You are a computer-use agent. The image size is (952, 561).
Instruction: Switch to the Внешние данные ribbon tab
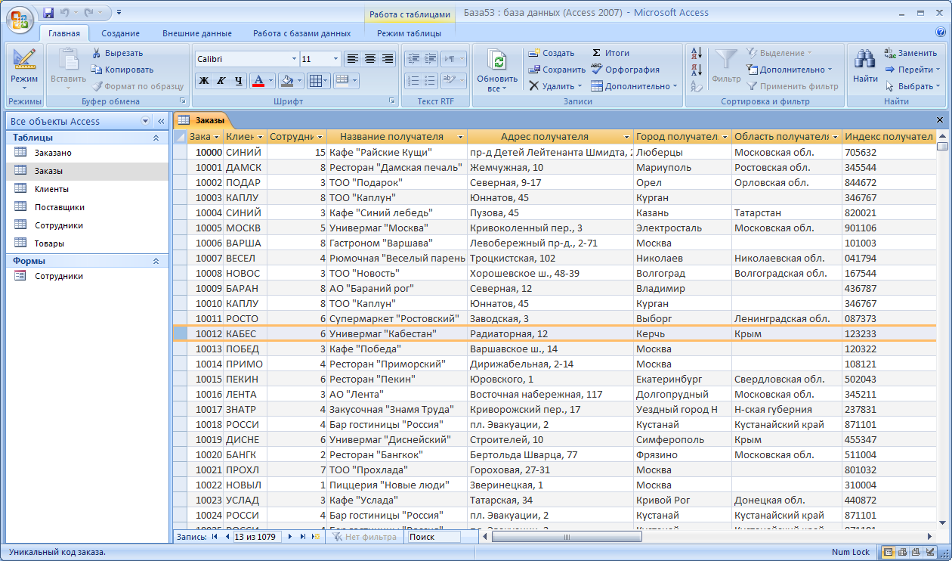tap(197, 33)
